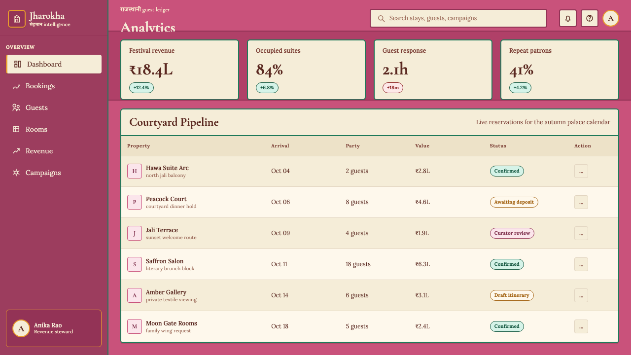Go to Dashboard in sidebar
The image size is (631, 355).
pos(54,64)
